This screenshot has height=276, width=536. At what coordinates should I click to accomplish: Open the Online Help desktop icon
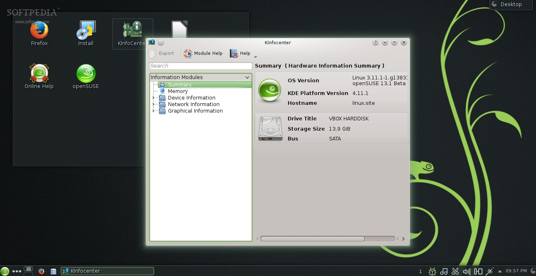click(x=39, y=76)
